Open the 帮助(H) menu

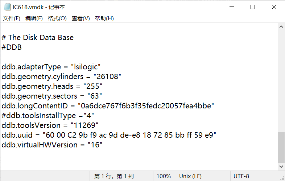104,18
